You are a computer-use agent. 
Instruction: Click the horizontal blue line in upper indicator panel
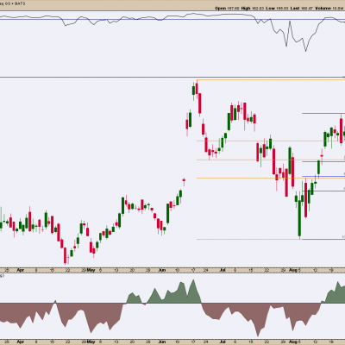172,20
